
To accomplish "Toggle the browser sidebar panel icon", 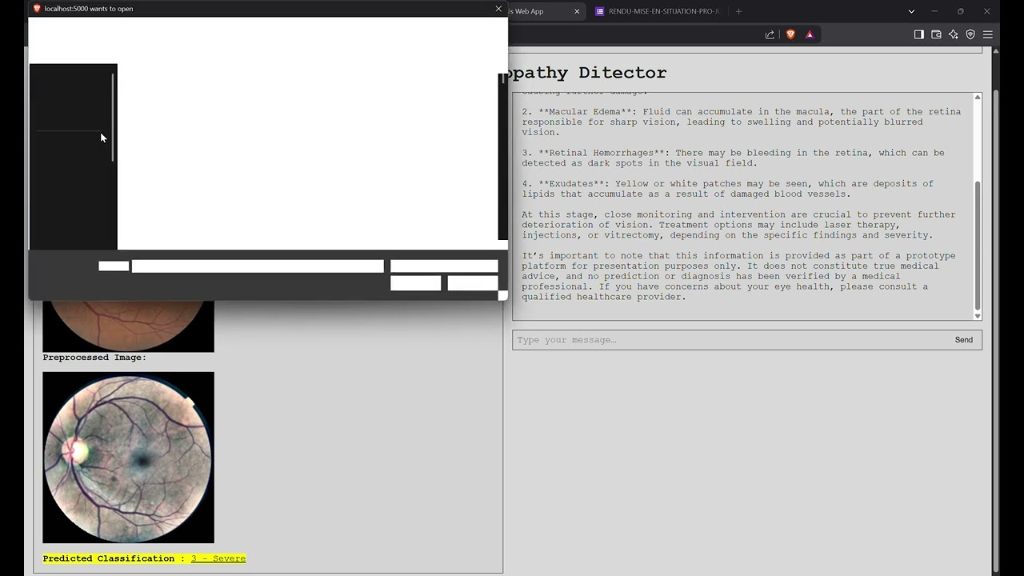I will 918,34.
